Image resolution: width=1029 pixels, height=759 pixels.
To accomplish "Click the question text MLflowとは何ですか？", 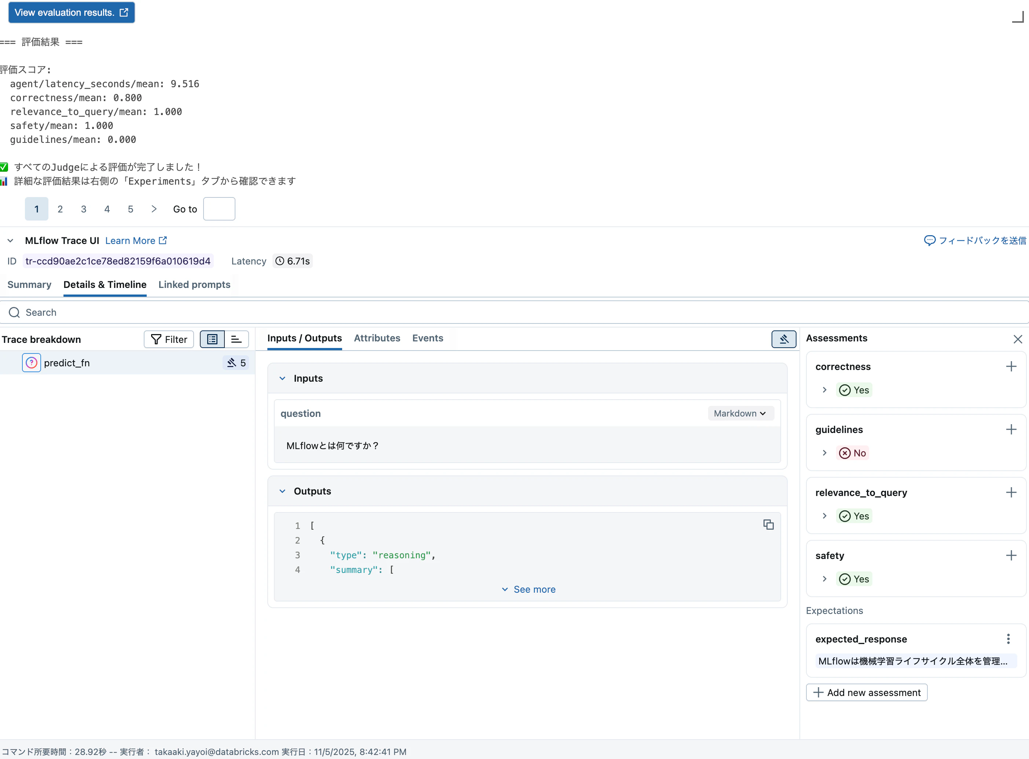I will pos(333,446).
